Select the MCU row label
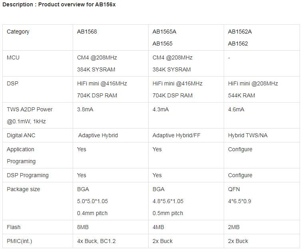 13,58
